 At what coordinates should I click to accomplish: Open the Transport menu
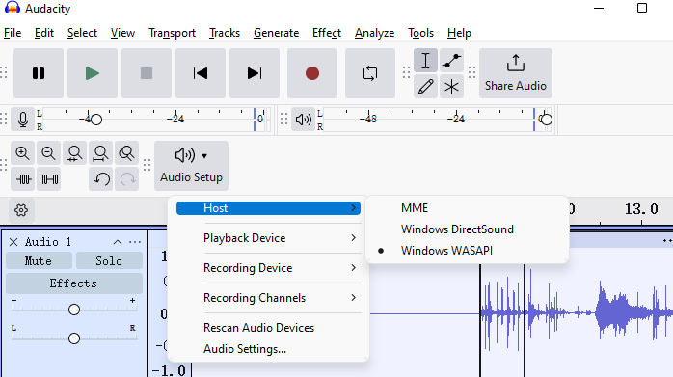(x=172, y=33)
